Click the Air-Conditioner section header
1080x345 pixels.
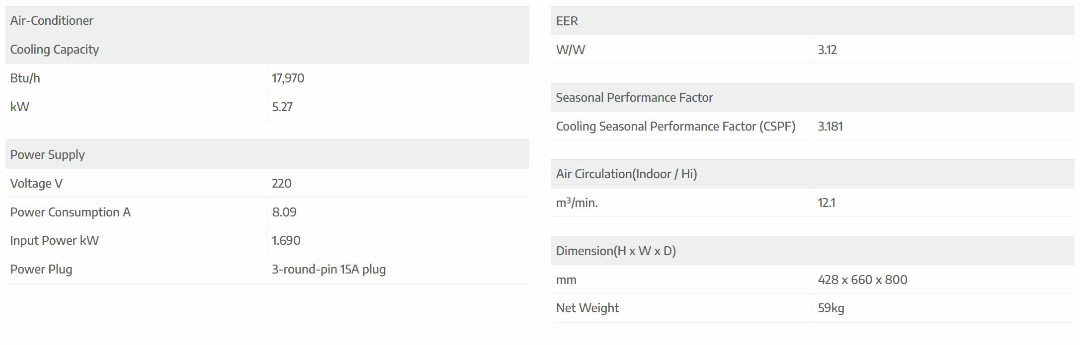click(x=52, y=21)
